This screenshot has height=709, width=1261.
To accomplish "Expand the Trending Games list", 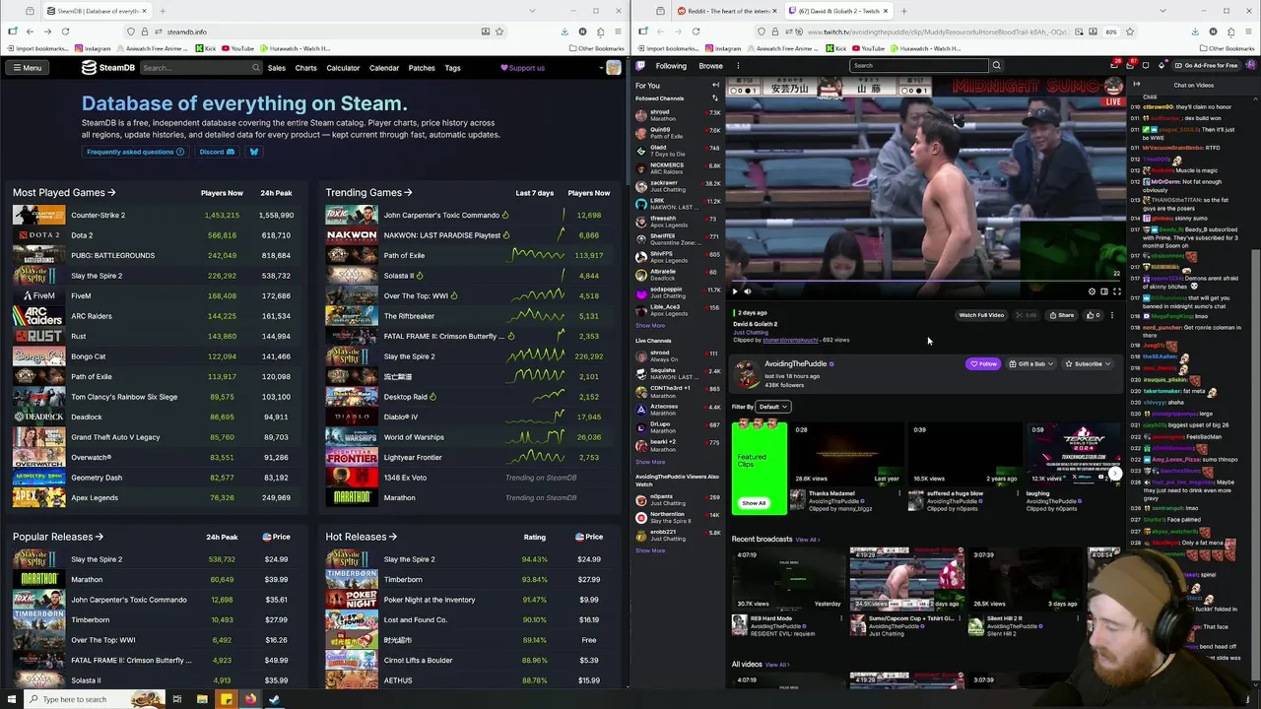I will (368, 193).
